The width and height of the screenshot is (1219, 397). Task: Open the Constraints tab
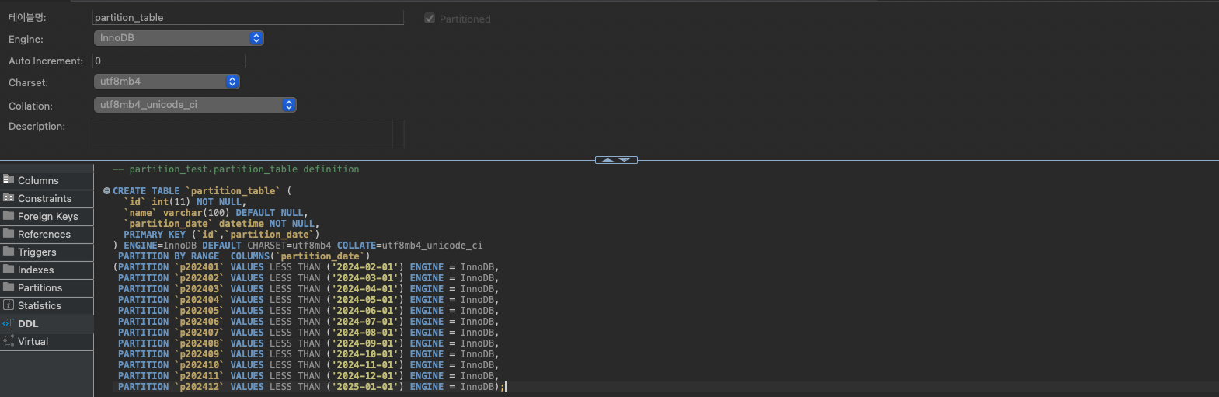tap(47, 198)
